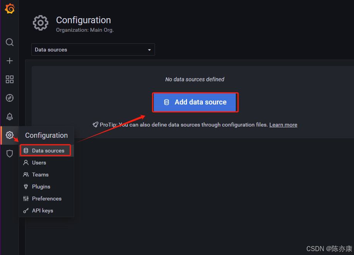
Task: Click the Add data source button
Action: [x=195, y=102]
